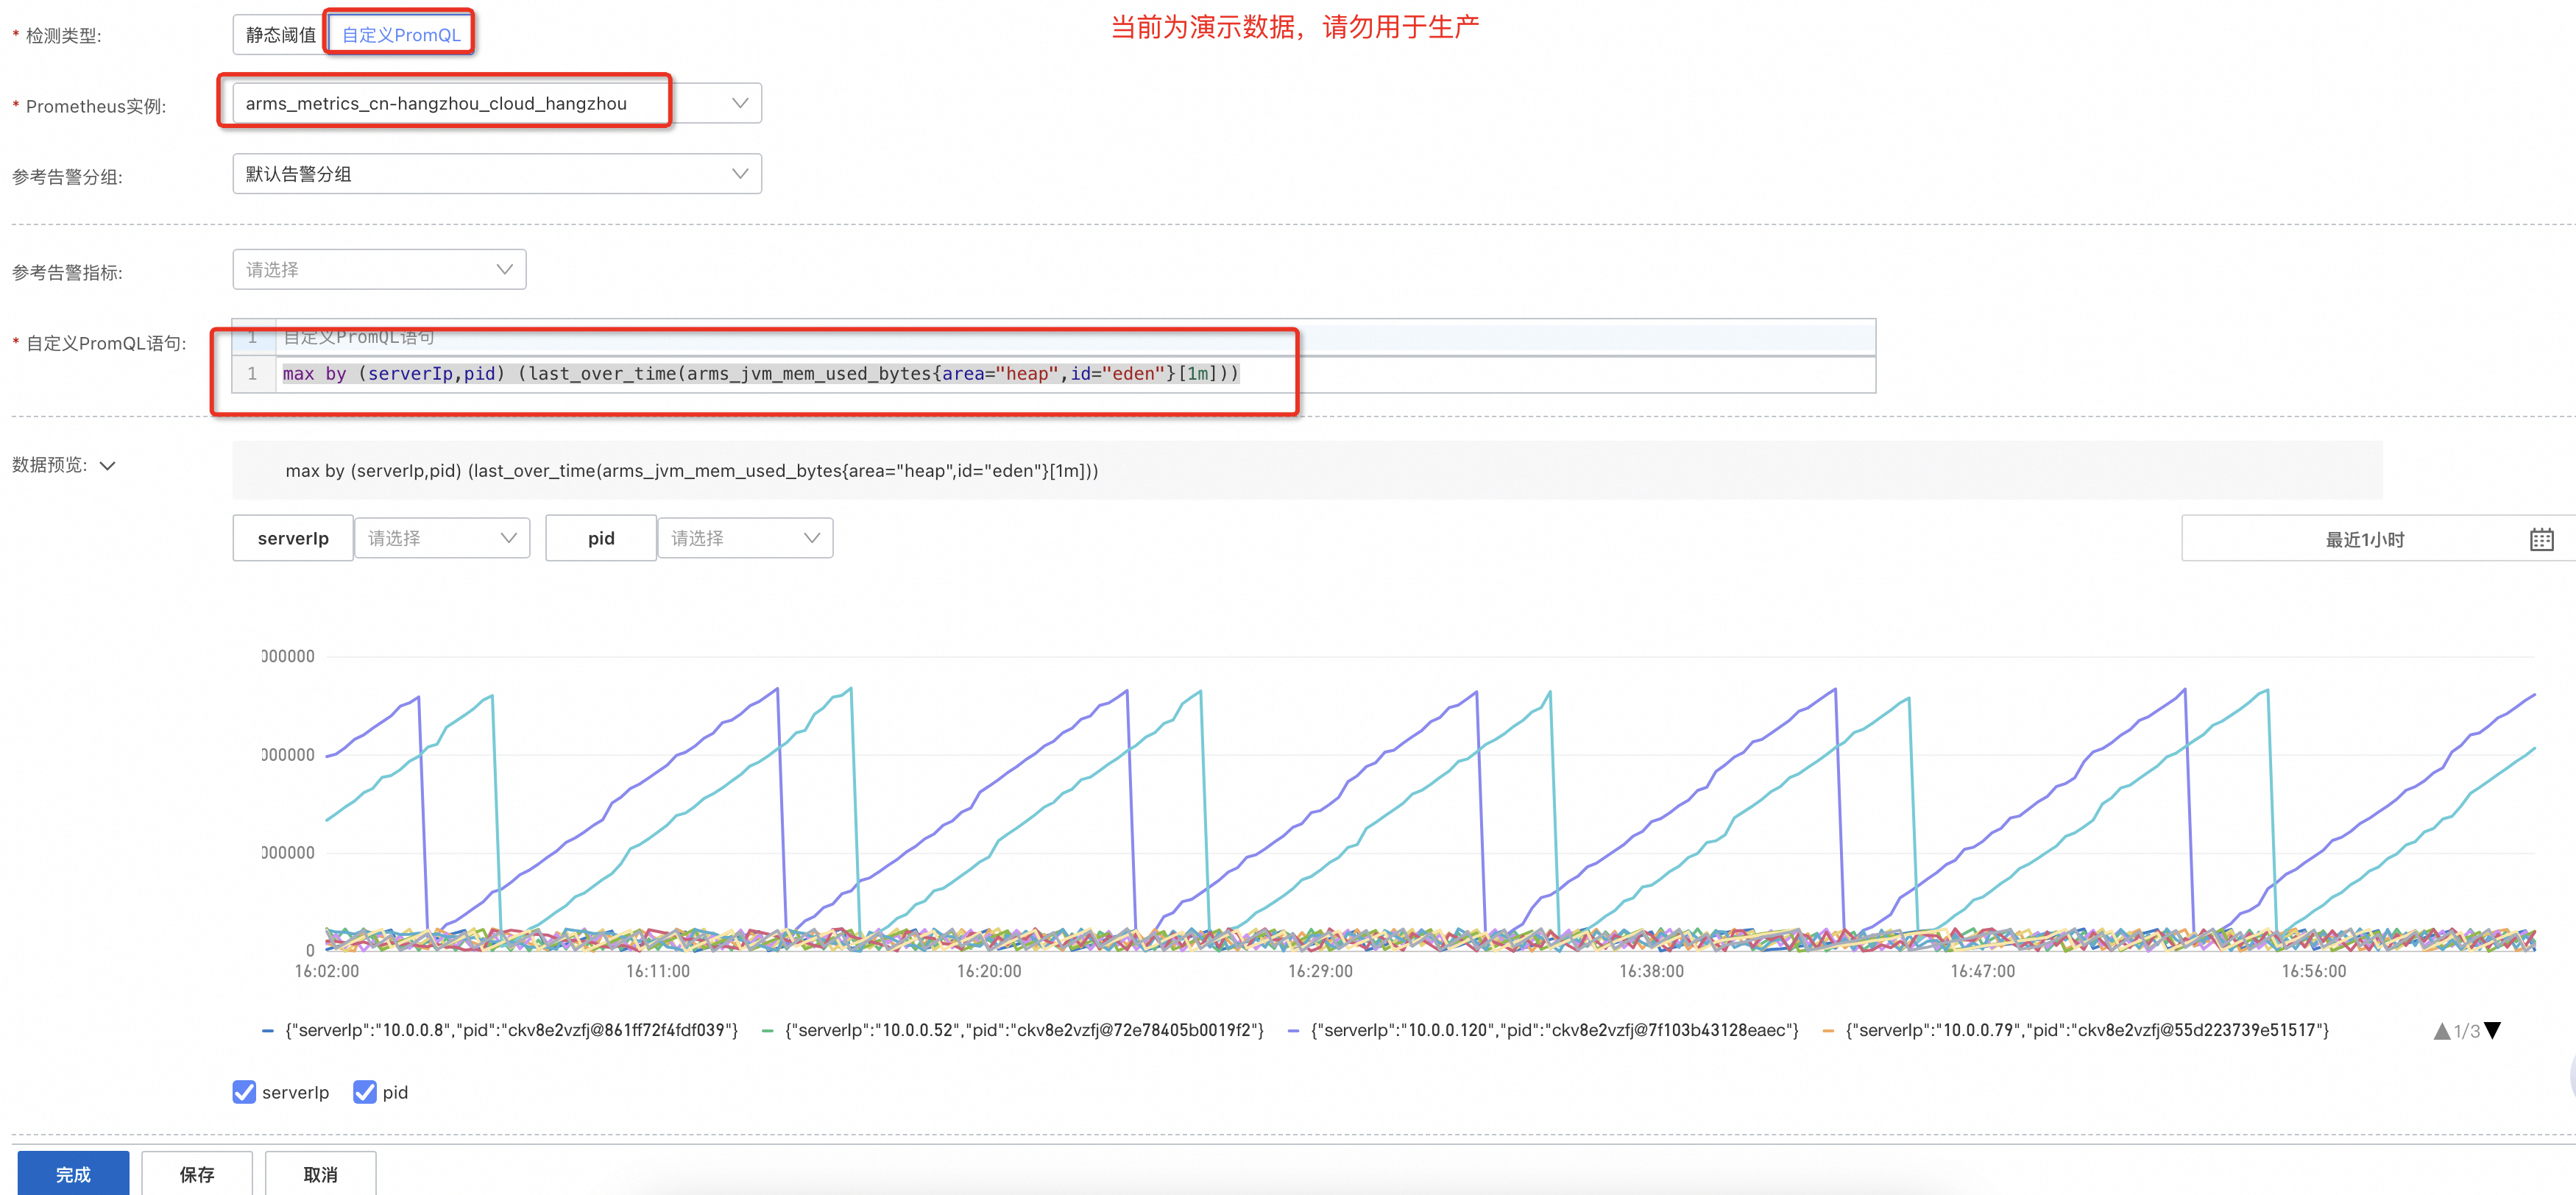Click the previewed PromQL expression text
Screen dimensions: 2576x1195
click(692, 471)
